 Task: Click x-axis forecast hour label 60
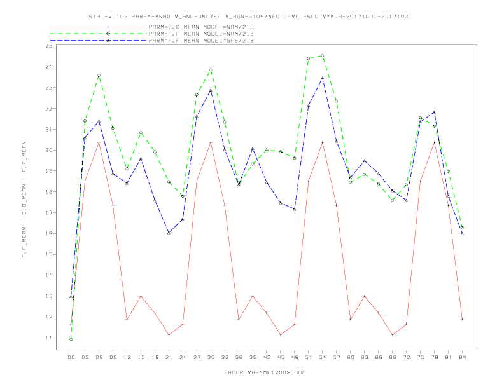pyautogui.click(x=351, y=357)
